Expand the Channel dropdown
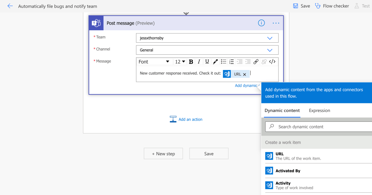Screen dimensions: 372x195 point(270,50)
